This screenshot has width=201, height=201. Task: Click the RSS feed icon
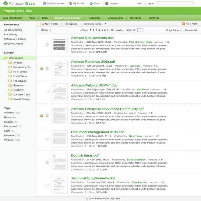pos(183,24)
